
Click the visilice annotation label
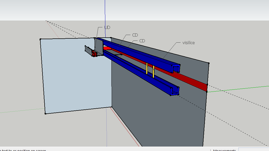(x=188, y=43)
